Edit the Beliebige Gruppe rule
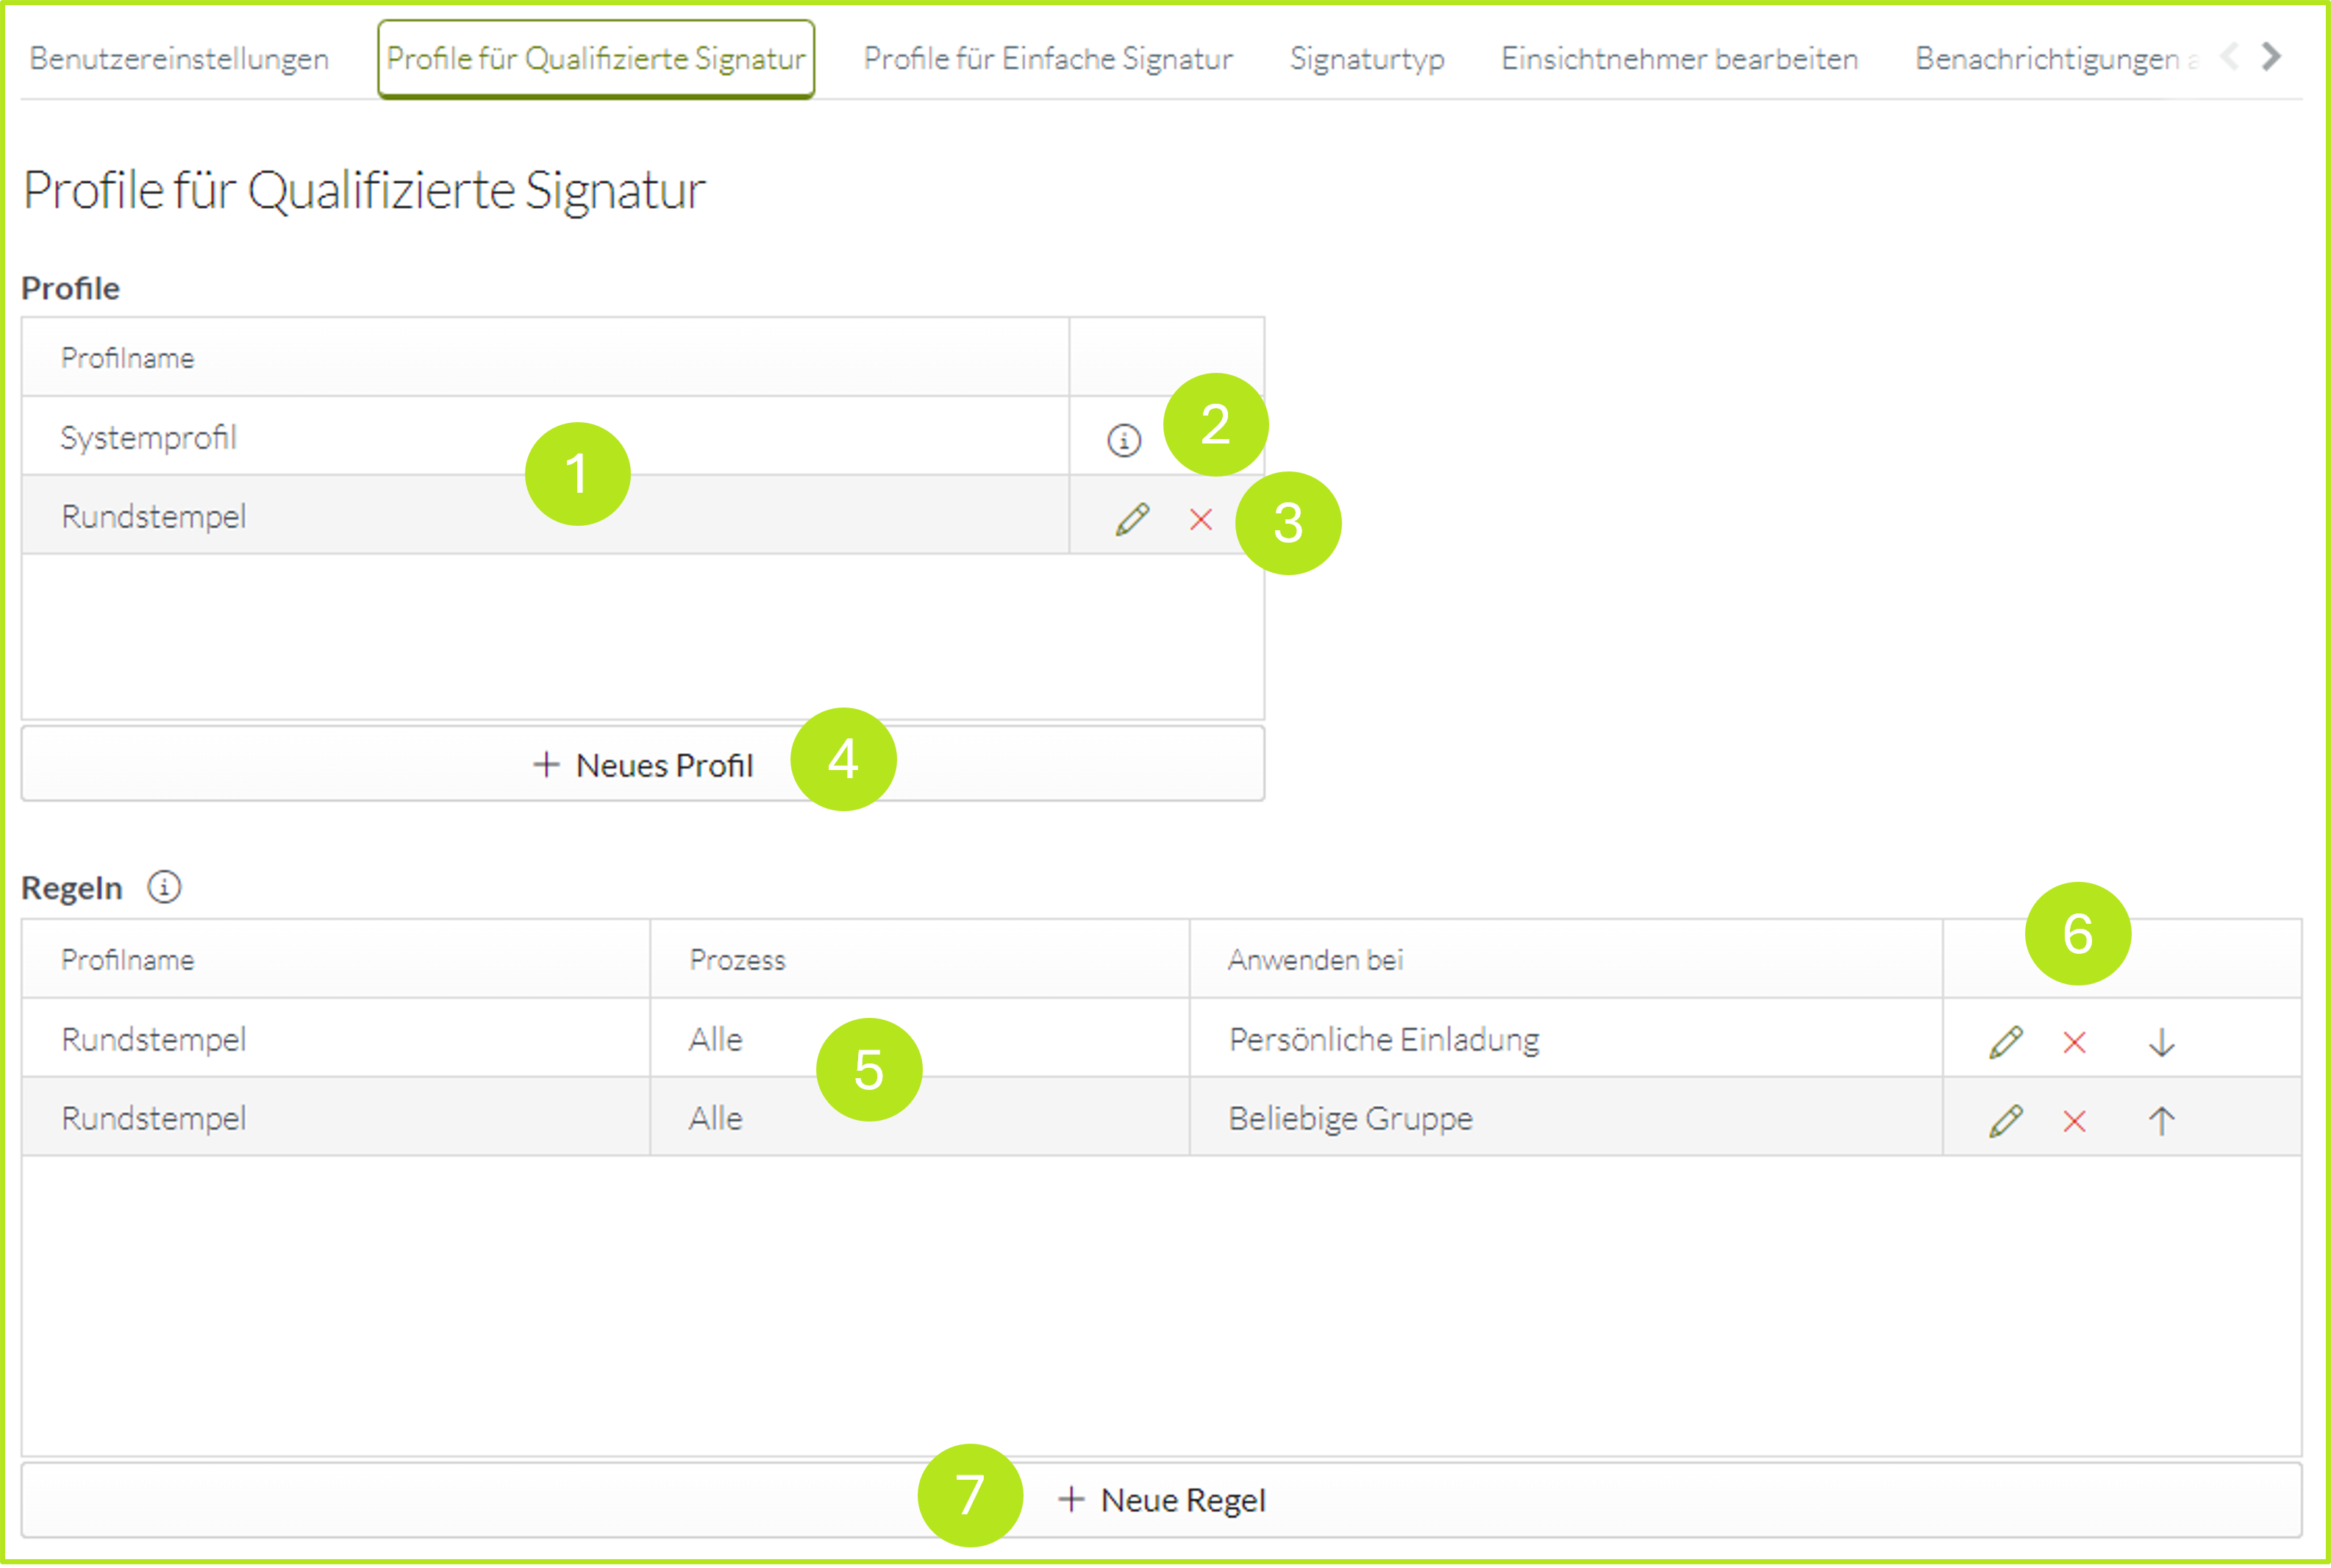This screenshot has width=2331, height=1568. 2005,1121
